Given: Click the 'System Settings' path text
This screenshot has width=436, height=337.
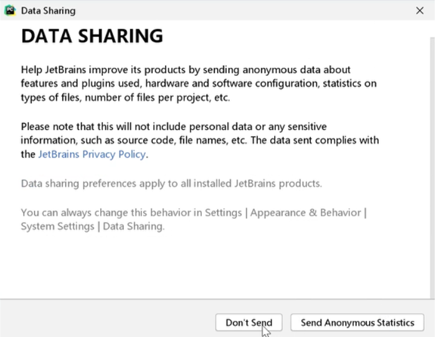Looking at the screenshot, I should pos(56,226).
